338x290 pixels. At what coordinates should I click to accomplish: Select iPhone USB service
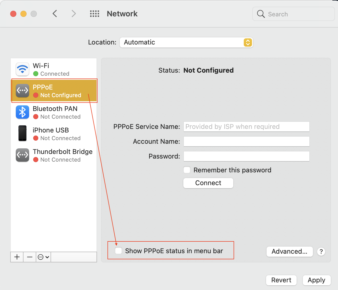54,134
